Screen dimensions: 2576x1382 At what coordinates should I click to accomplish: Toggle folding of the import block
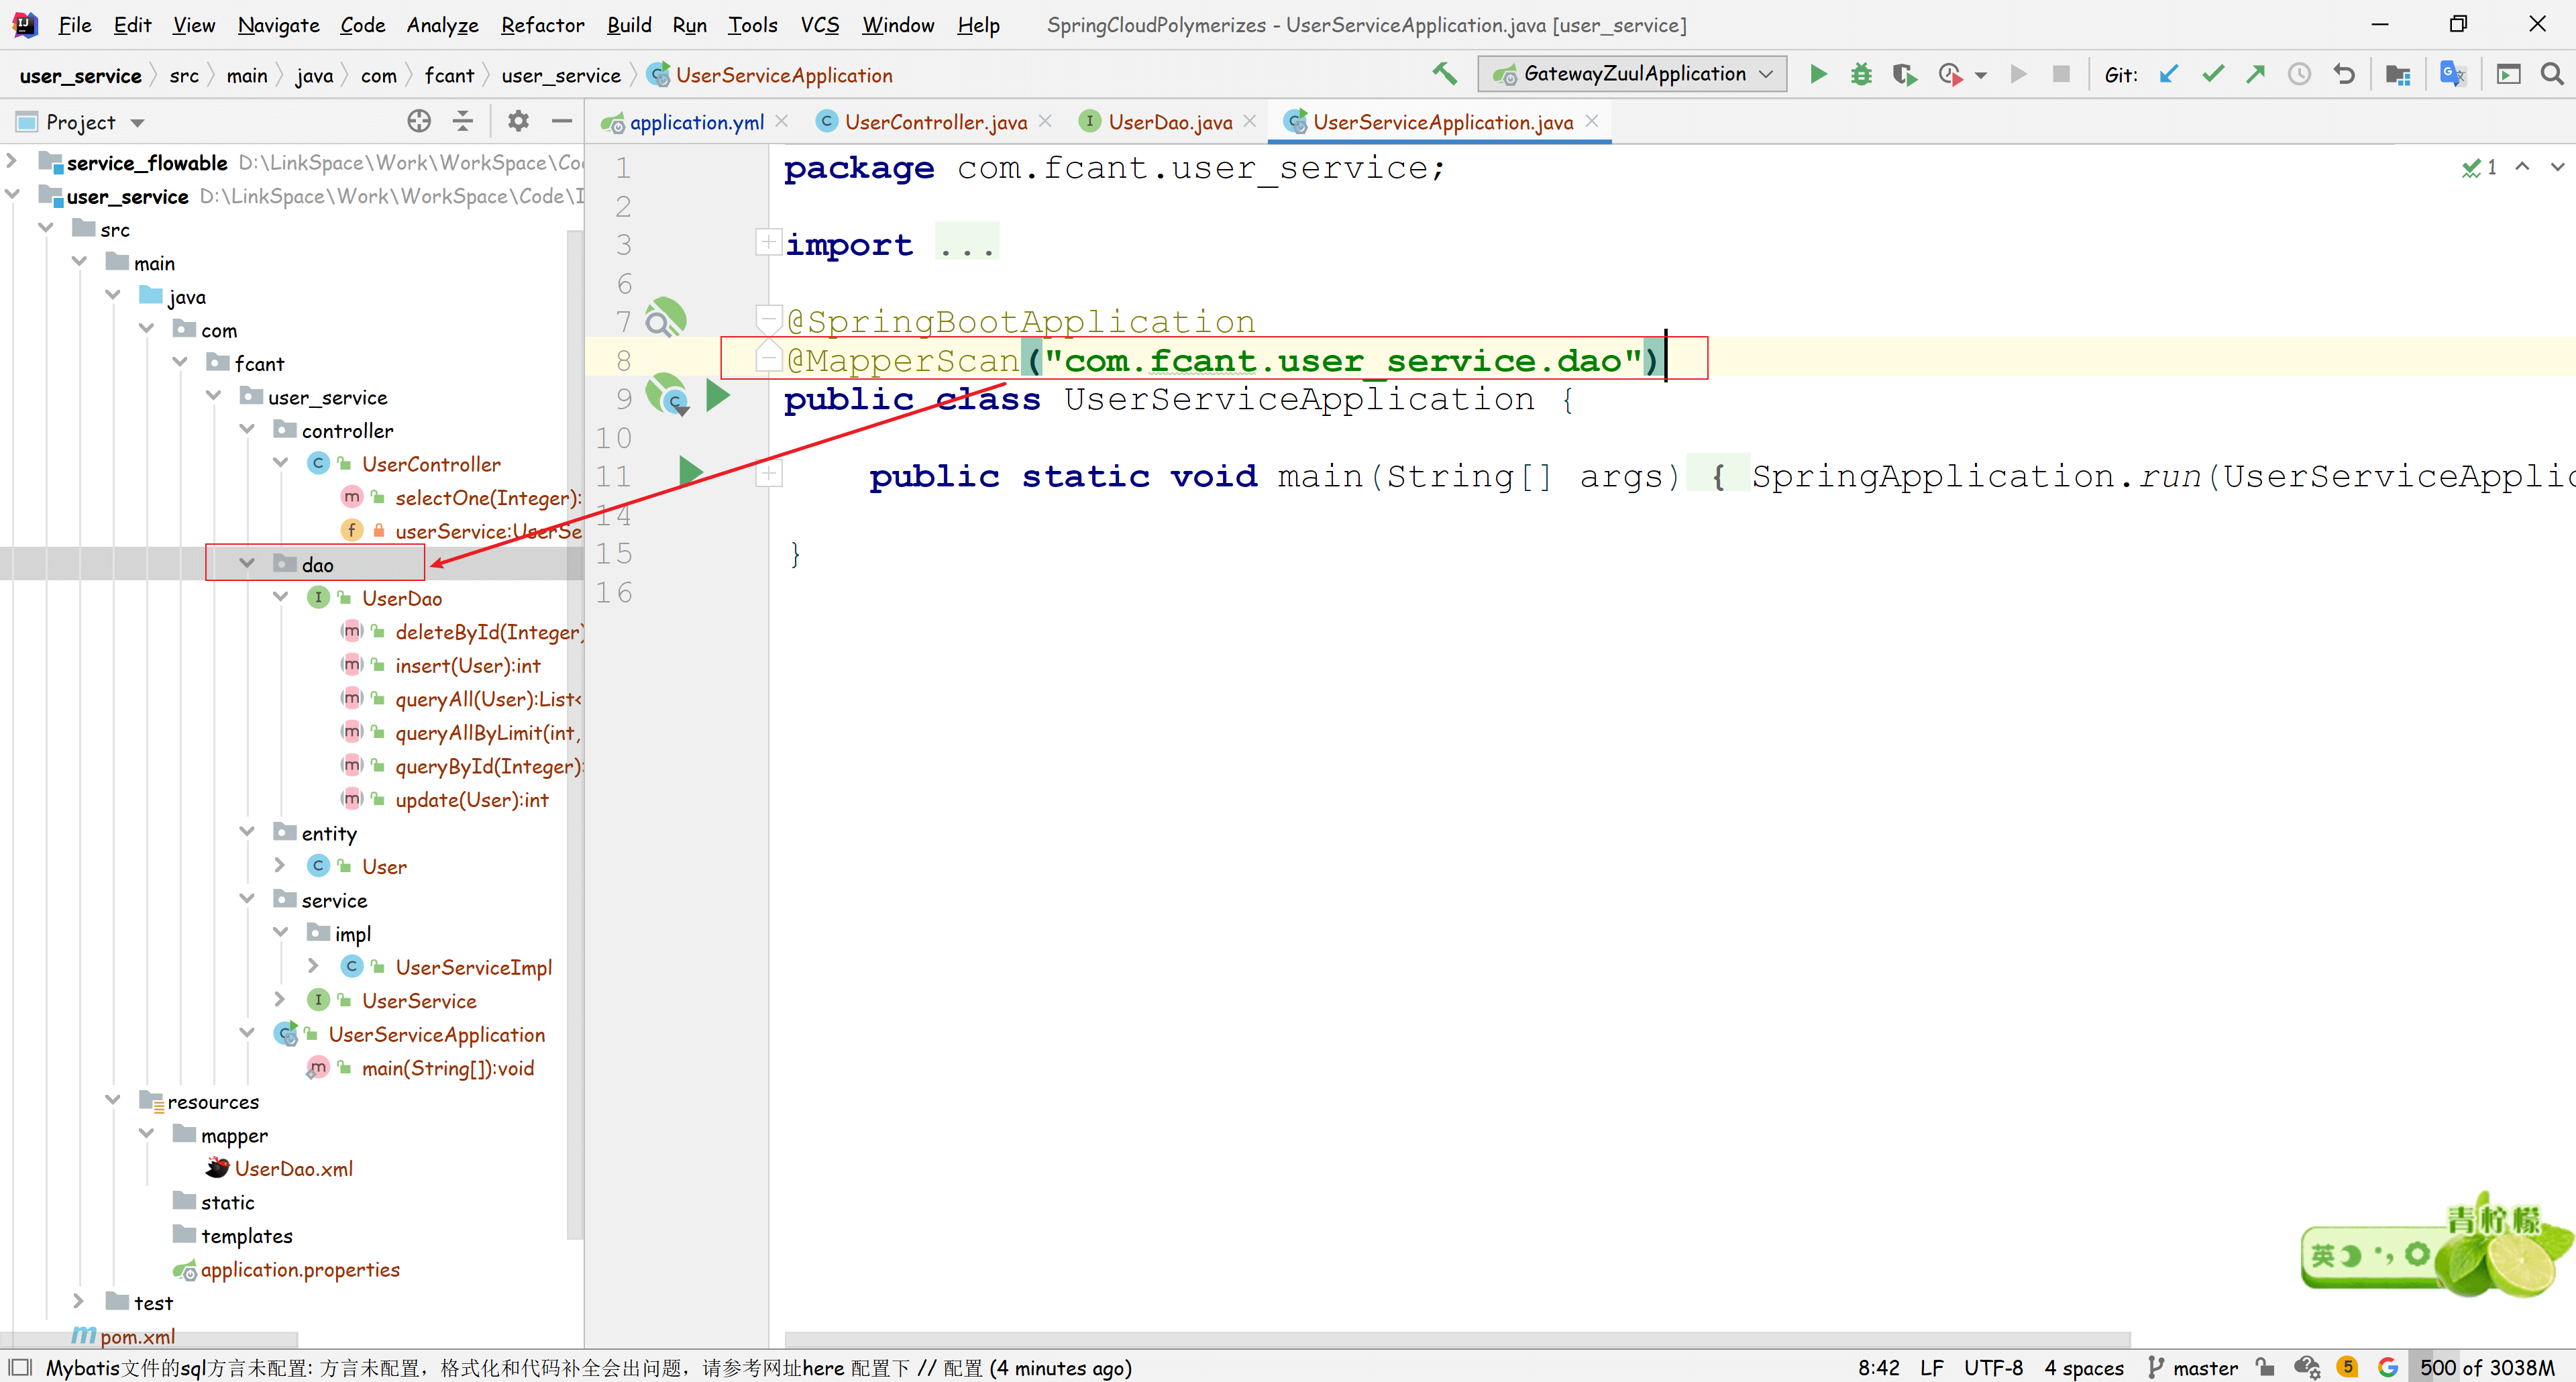(x=768, y=243)
